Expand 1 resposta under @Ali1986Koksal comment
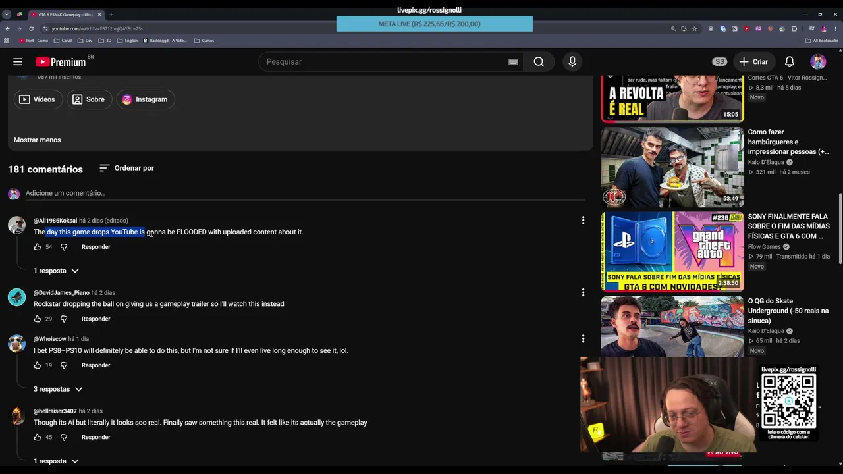The height and width of the screenshot is (474, 843). [56, 271]
